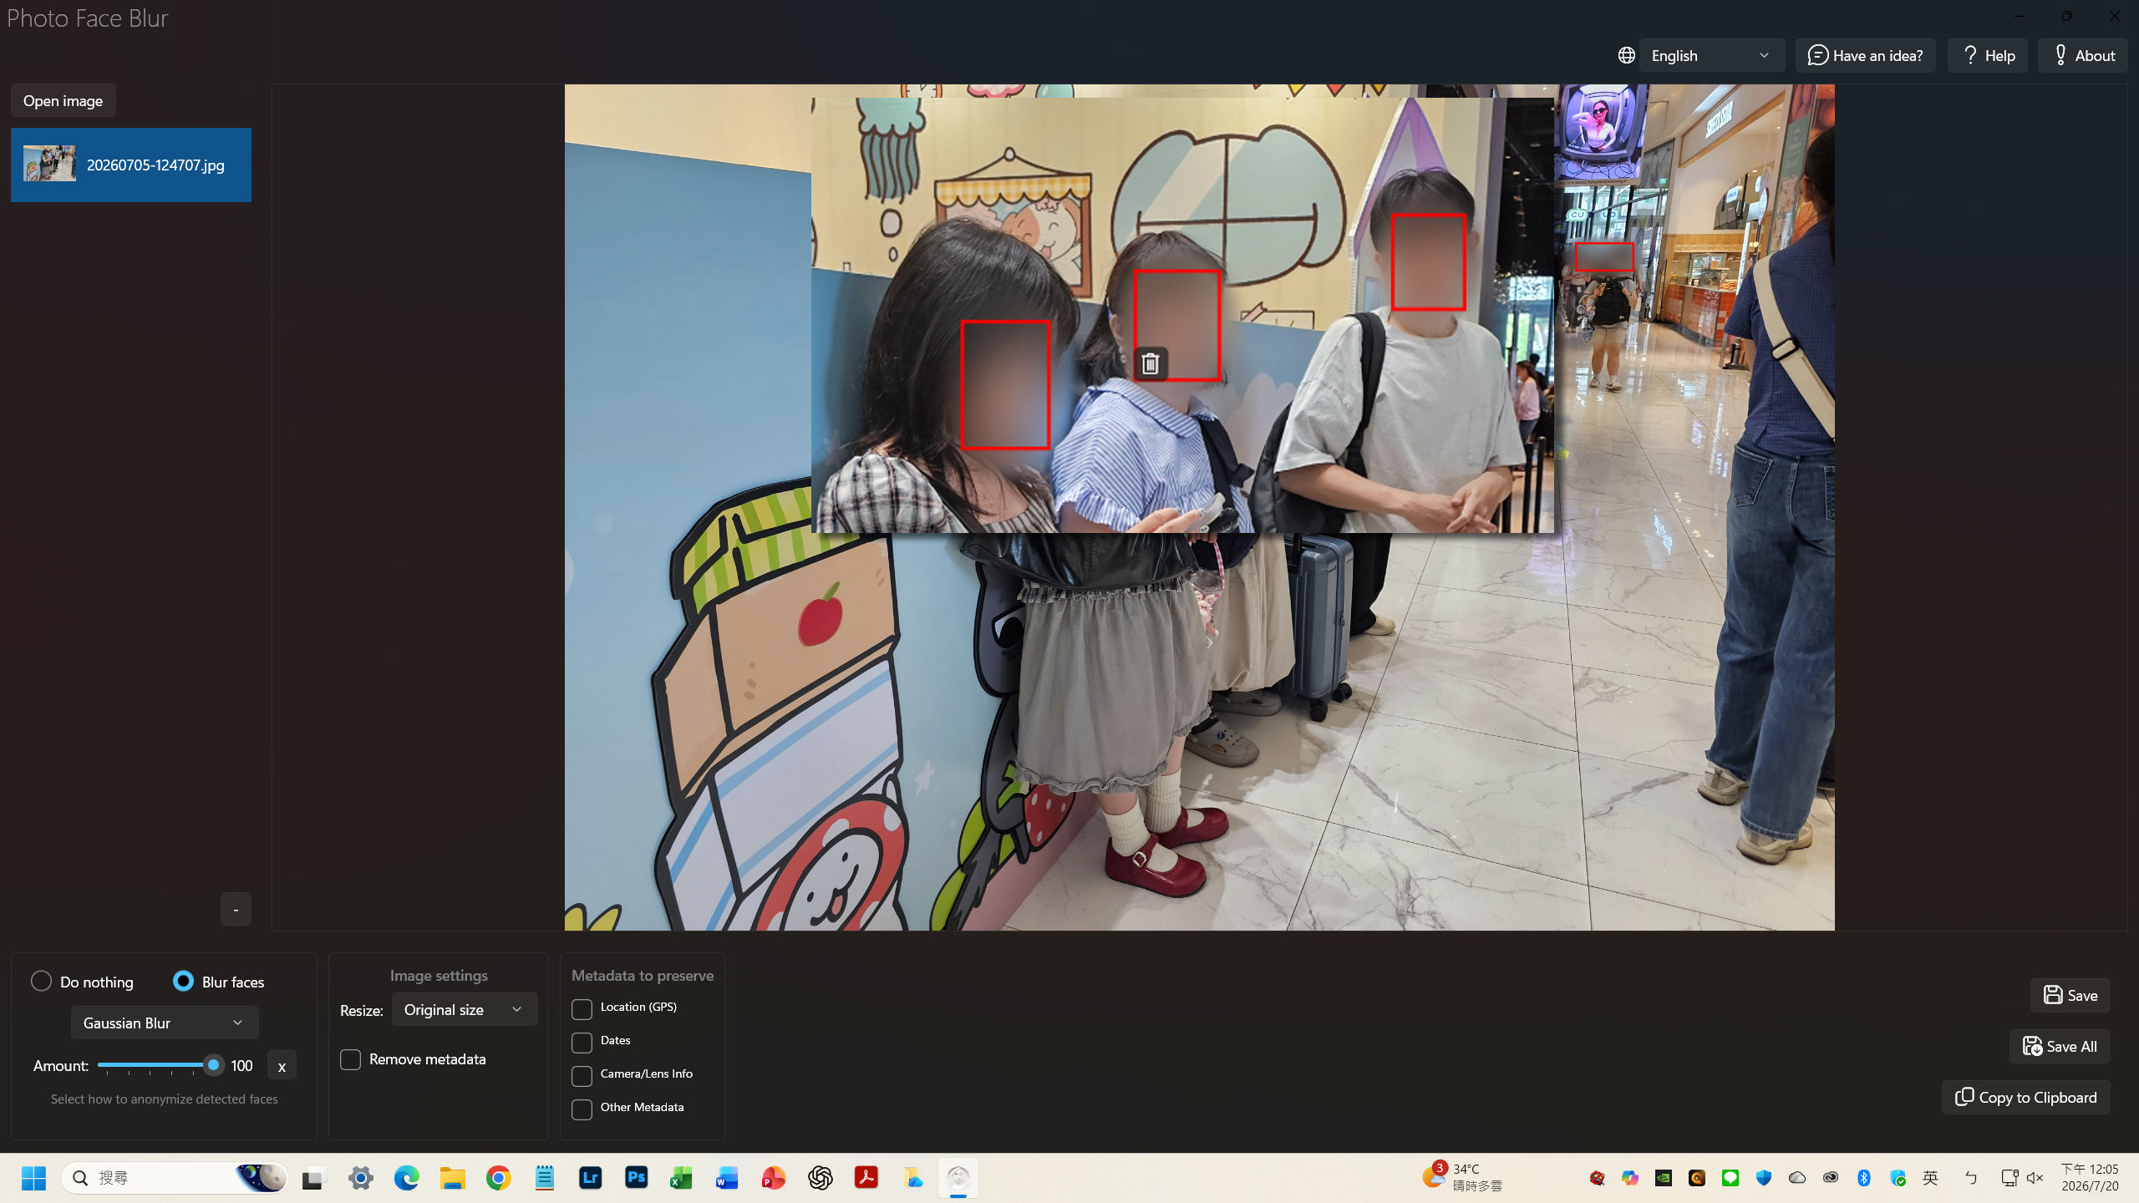Expand the Gaussian Blur dropdown

[x=165, y=1023]
